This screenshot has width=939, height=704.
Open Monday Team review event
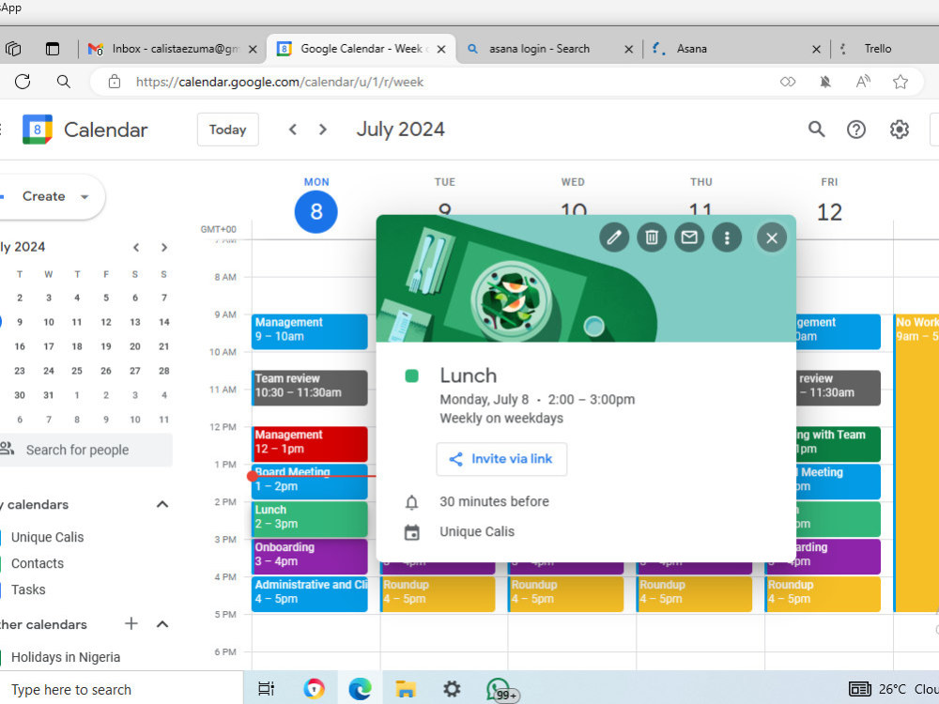310,388
